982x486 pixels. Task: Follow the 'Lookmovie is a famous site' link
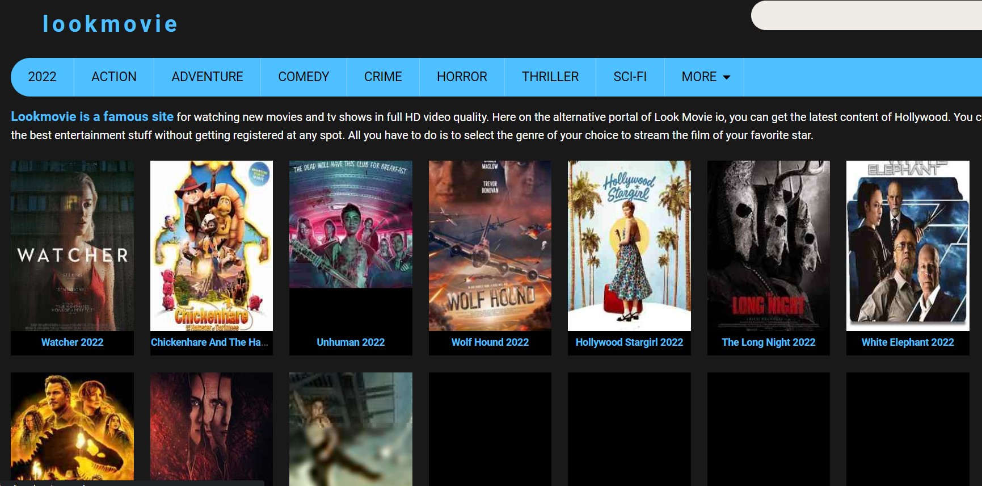tap(92, 116)
